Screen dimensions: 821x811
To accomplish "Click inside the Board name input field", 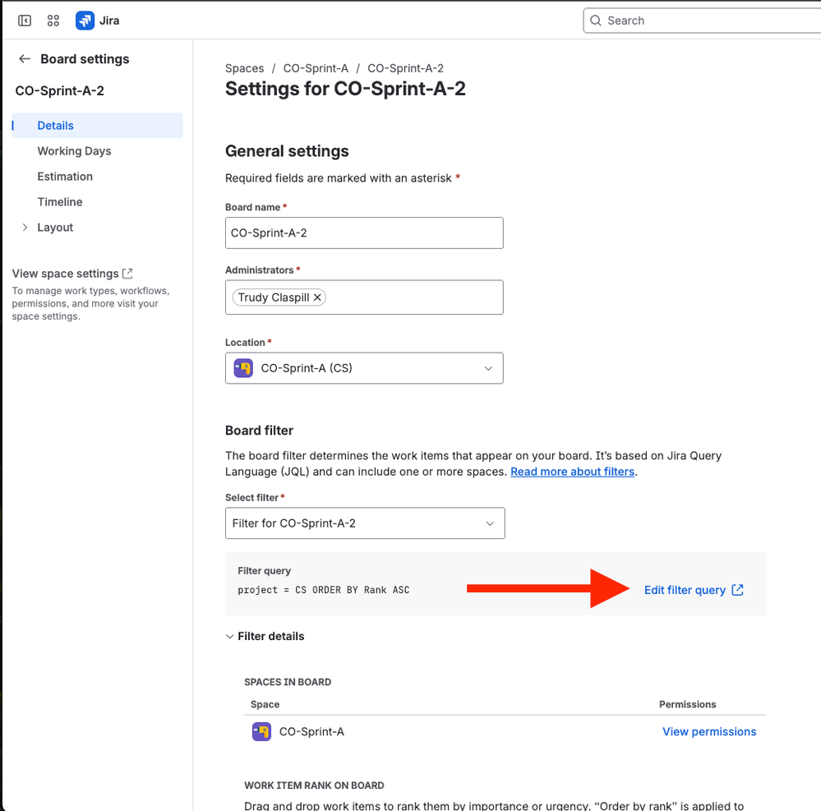I will coord(364,233).
